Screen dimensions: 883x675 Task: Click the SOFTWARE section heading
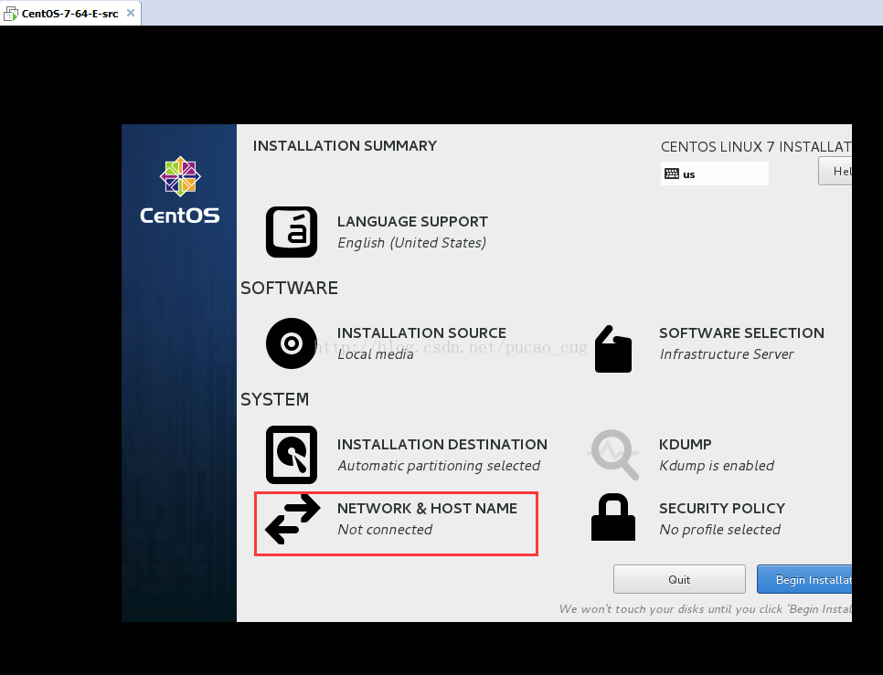point(289,288)
